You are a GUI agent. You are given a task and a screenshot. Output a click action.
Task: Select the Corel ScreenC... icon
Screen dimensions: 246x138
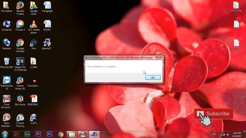7,102
